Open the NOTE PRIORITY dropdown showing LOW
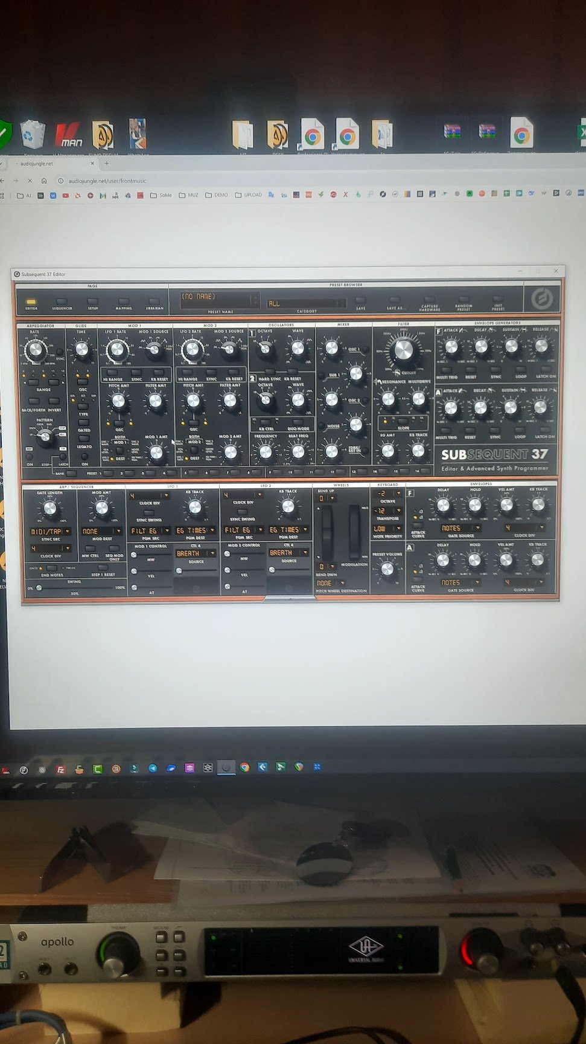Image resolution: width=586 pixels, height=1044 pixels. coord(387,529)
